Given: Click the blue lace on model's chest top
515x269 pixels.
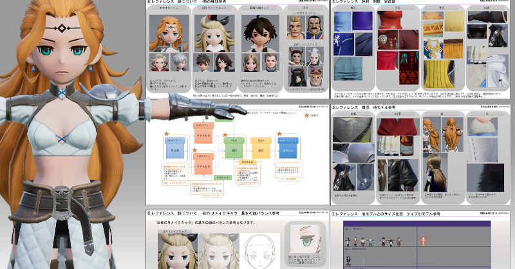Looking at the screenshot, I should click(x=62, y=138).
